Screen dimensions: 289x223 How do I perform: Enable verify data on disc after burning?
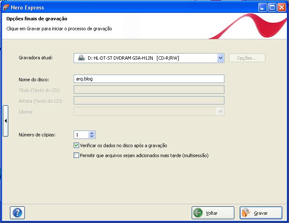(76, 145)
